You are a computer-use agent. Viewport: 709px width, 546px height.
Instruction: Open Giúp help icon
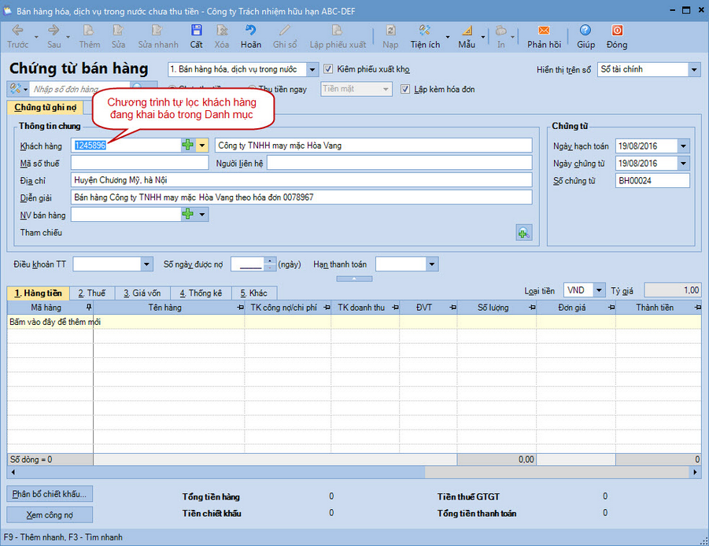[585, 30]
